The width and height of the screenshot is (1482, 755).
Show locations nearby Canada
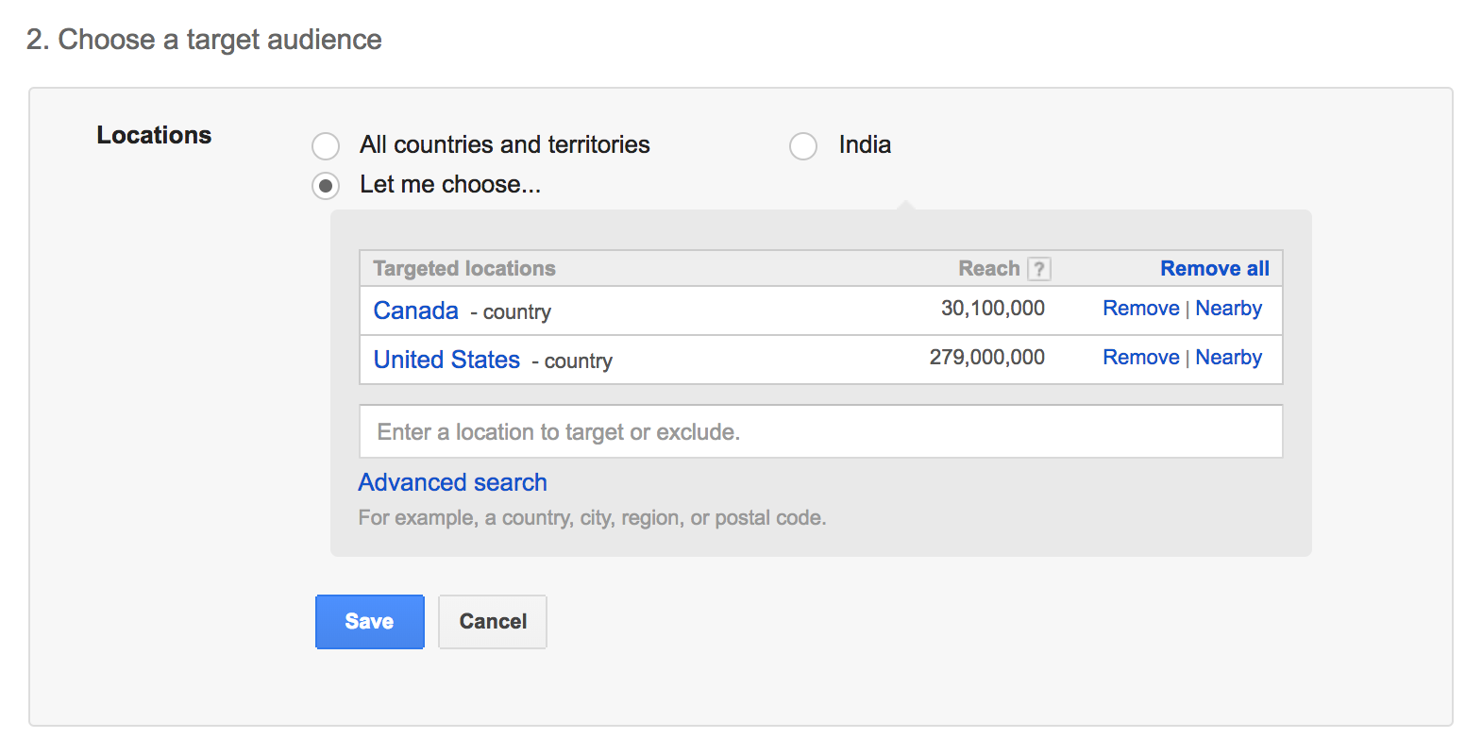point(1228,309)
